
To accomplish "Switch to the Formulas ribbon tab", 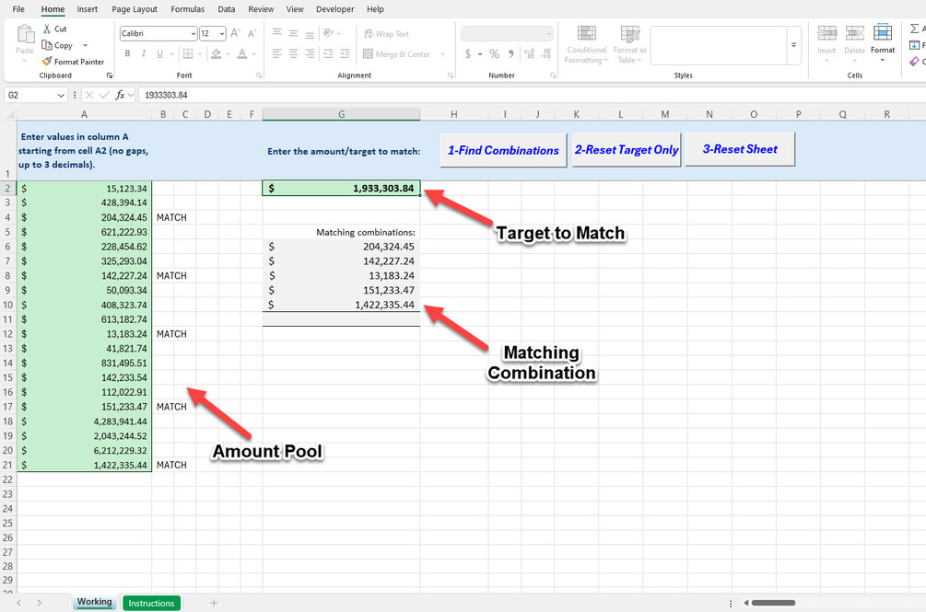I will coord(188,9).
